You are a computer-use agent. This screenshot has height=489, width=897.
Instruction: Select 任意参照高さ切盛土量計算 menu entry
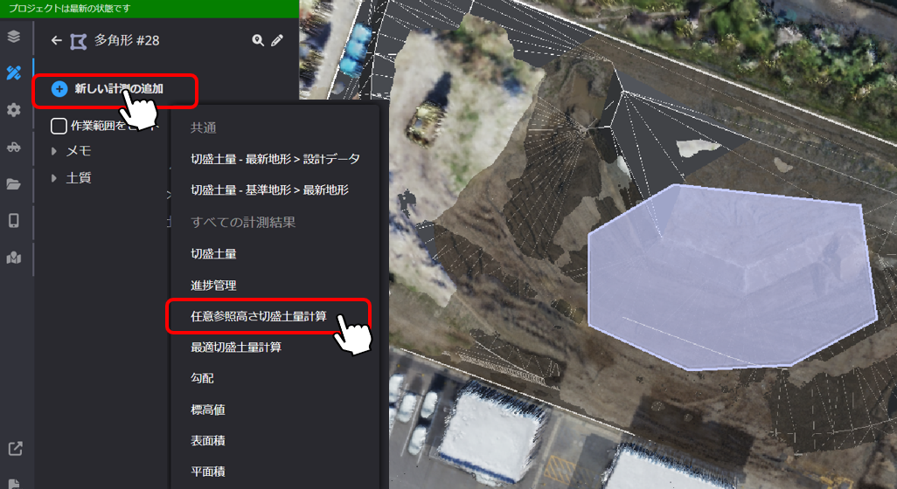tap(259, 316)
